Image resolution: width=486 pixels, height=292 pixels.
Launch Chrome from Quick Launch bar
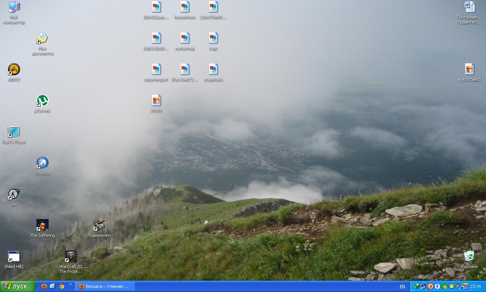(62, 286)
